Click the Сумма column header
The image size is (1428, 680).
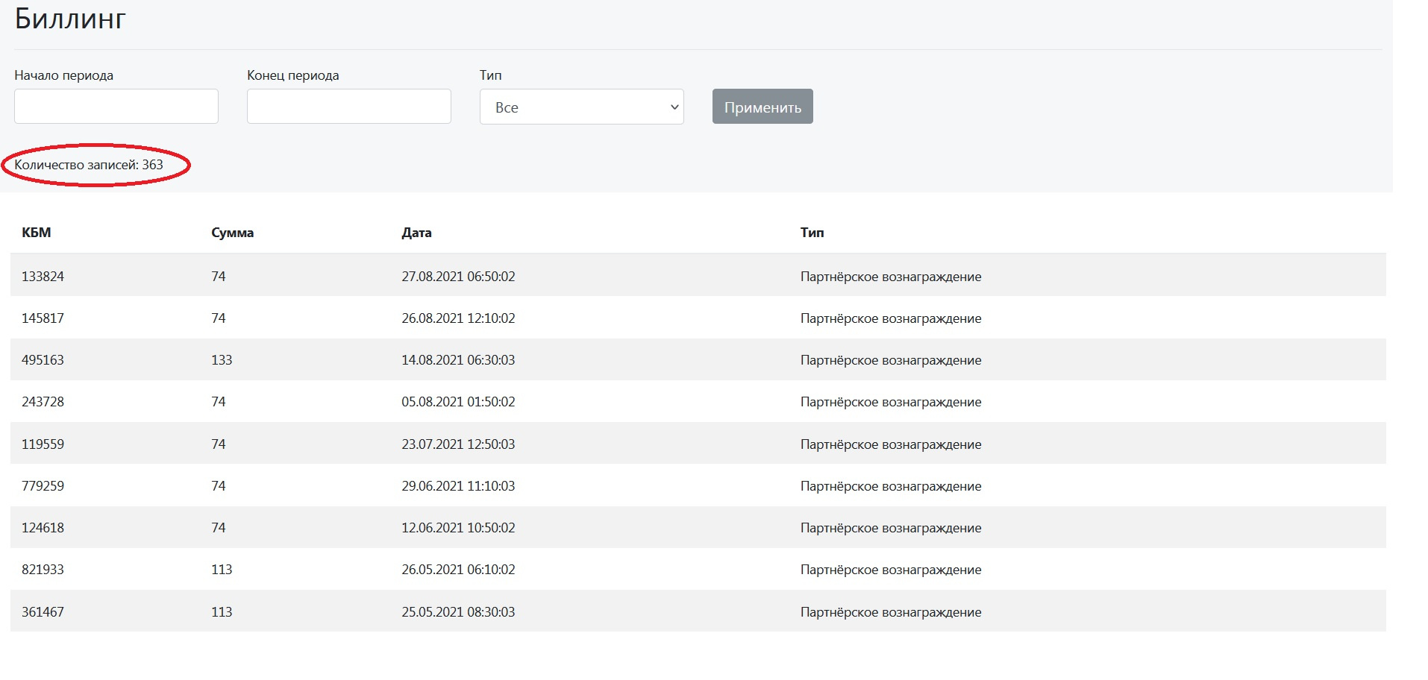point(232,233)
